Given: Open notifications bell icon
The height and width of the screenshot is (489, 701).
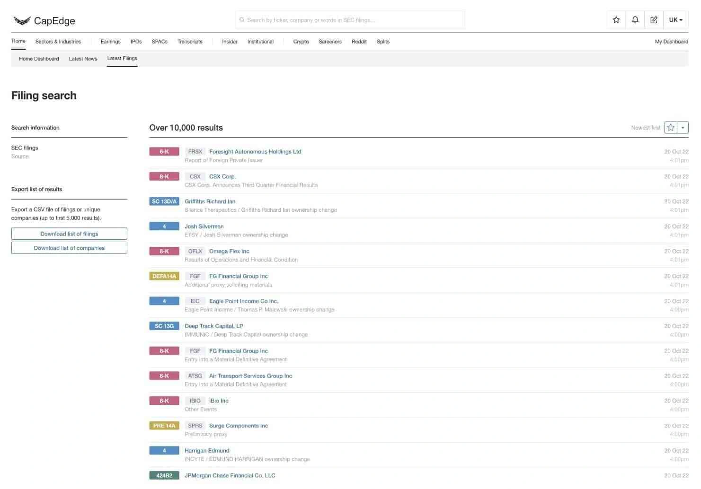Looking at the screenshot, I should 635,20.
